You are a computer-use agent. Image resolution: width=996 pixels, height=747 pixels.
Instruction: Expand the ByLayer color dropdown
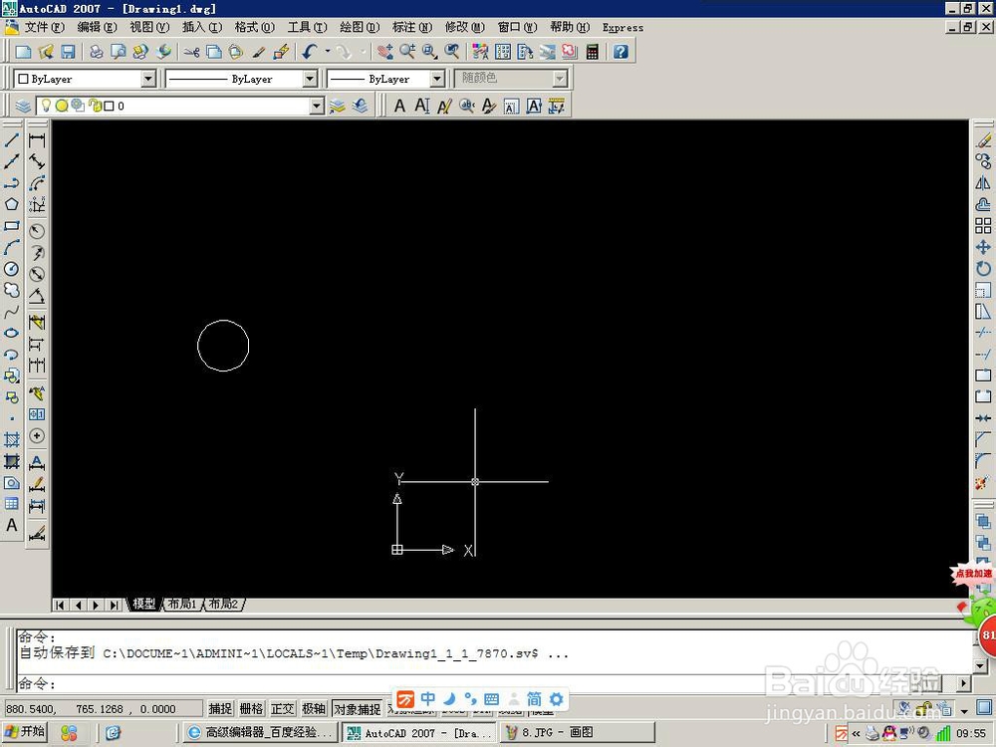[148, 79]
